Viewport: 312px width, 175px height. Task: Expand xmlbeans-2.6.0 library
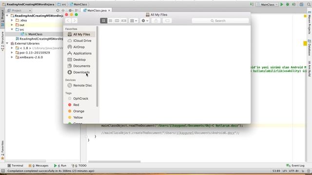click(12, 57)
